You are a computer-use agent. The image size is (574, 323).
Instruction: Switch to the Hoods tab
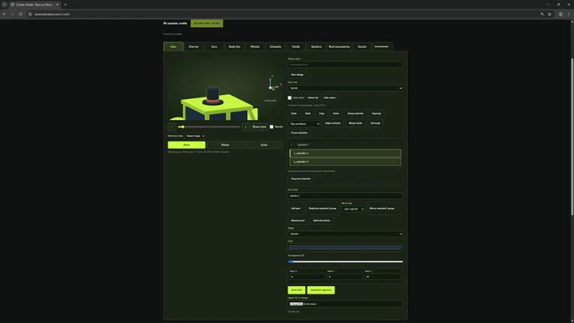click(296, 47)
